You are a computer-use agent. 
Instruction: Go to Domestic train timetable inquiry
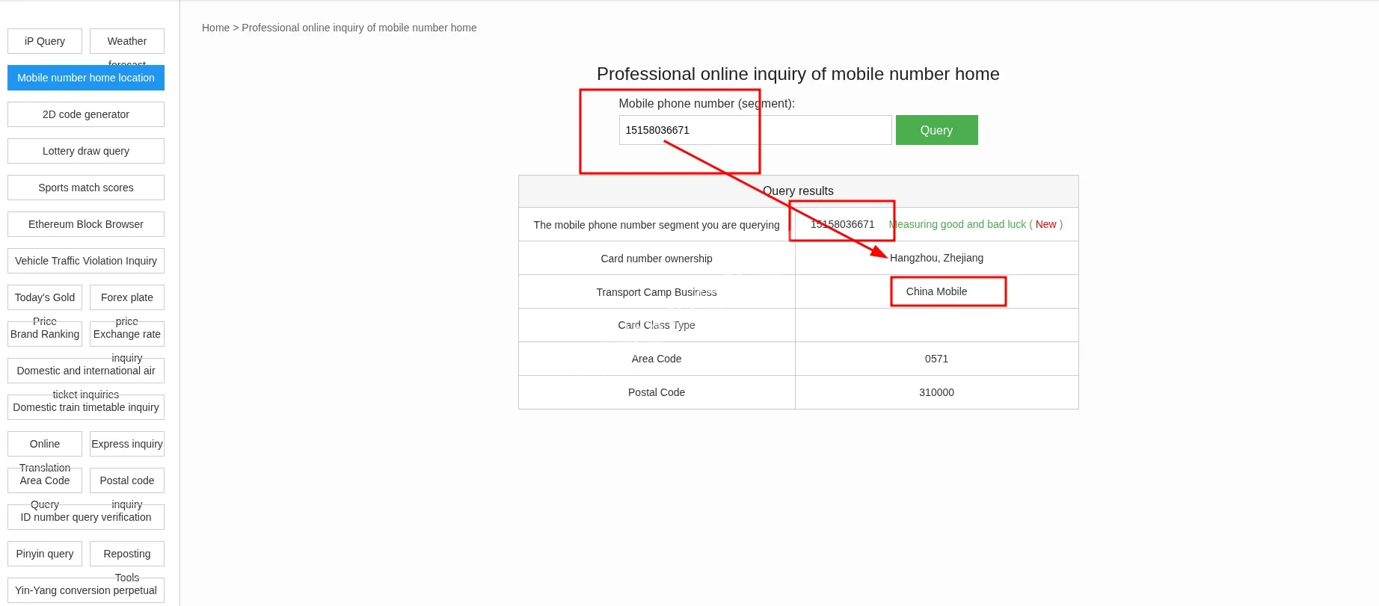coord(86,407)
